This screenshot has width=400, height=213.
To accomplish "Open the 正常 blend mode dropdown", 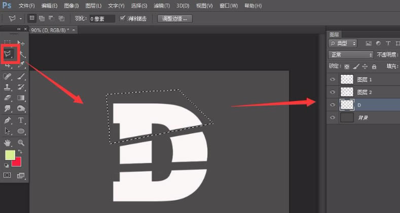I will [x=351, y=55].
